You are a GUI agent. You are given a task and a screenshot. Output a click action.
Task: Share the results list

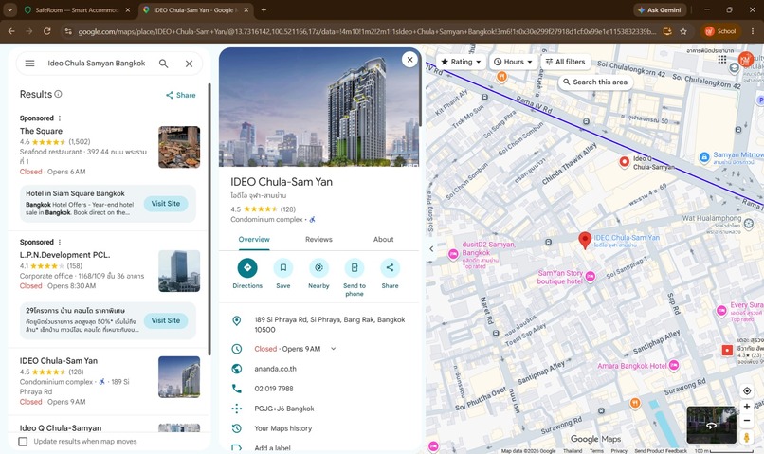tap(181, 95)
